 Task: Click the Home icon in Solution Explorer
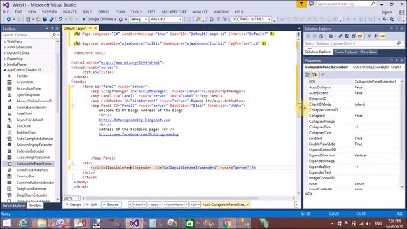(x=321, y=36)
